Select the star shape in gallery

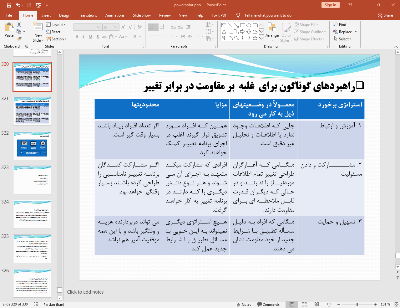point(255,38)
